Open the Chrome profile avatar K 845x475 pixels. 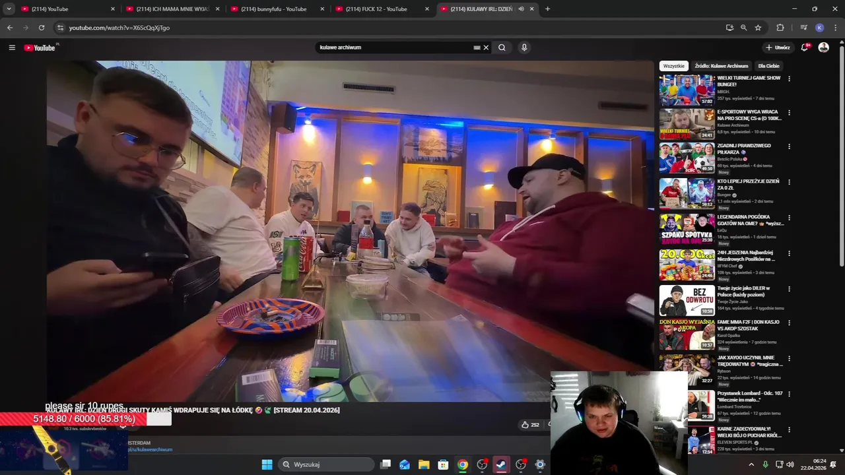[819, 28]
